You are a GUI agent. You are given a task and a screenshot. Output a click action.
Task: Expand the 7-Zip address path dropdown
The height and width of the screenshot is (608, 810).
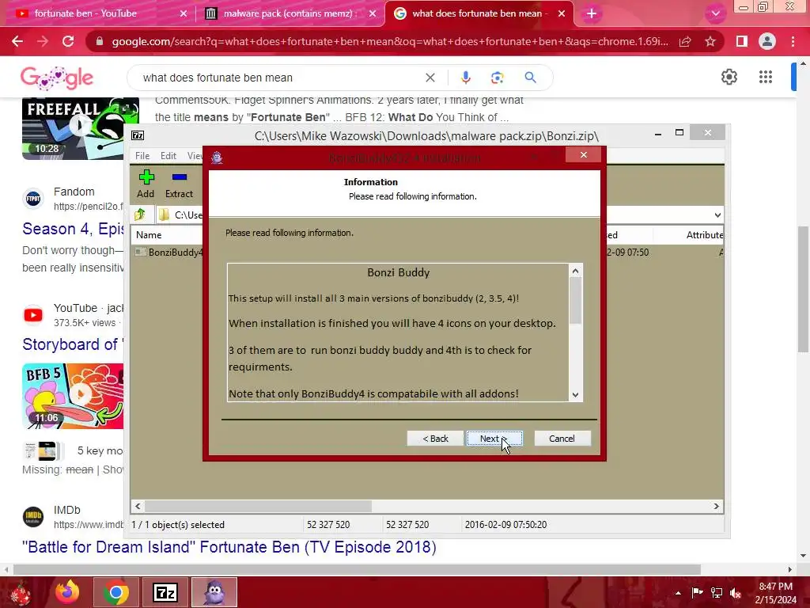[x=717, y=215]
